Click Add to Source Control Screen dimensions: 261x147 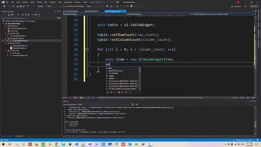(244, 140)
